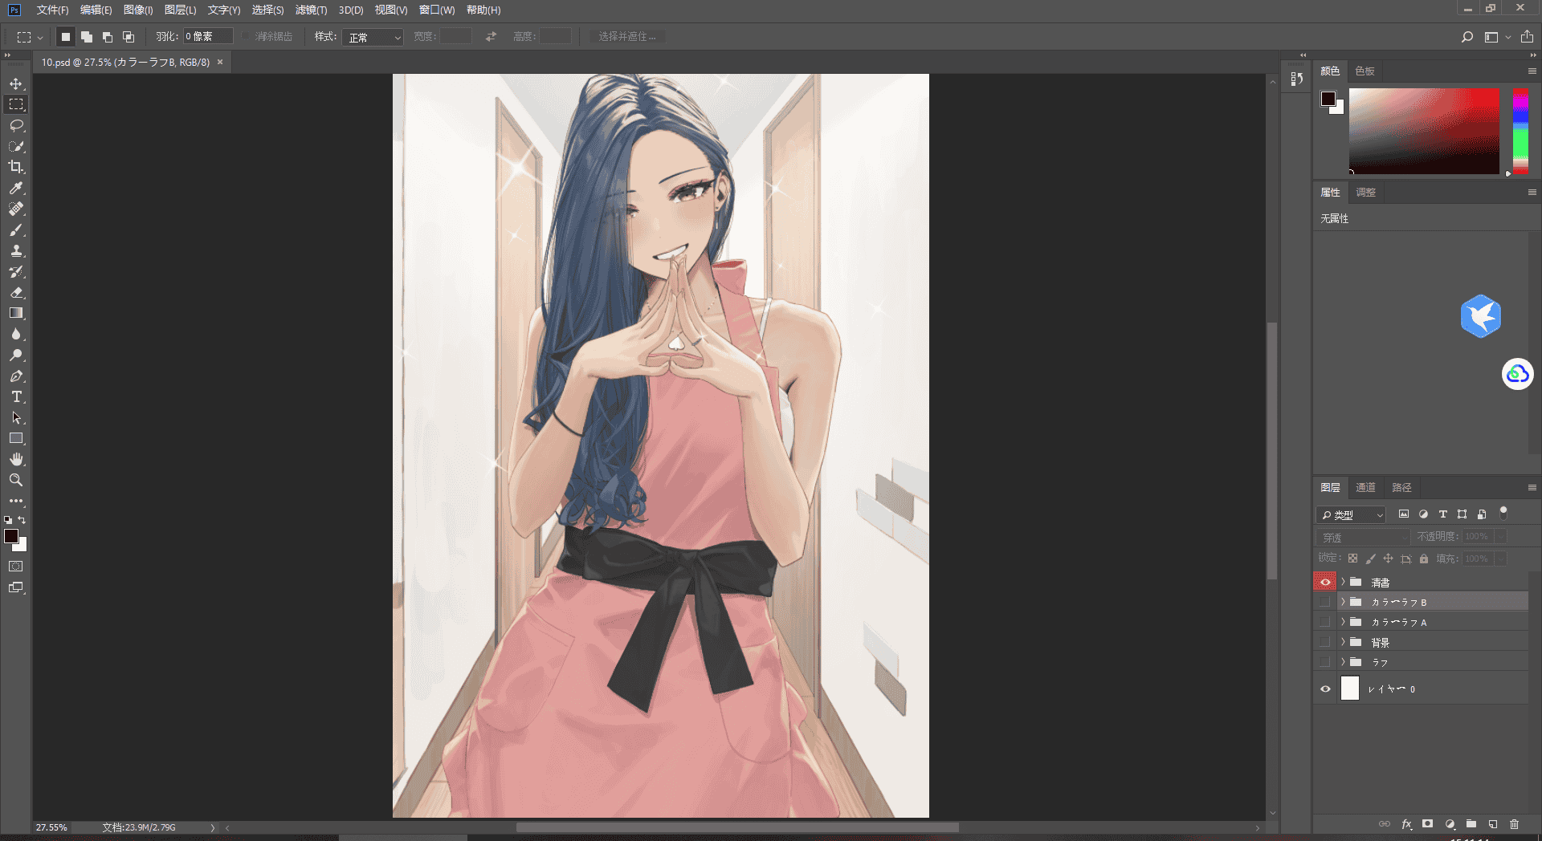The width and height of the screenshot is (1542, 841).
Task: Select the Hand tool
Action: tap(16, 459)
